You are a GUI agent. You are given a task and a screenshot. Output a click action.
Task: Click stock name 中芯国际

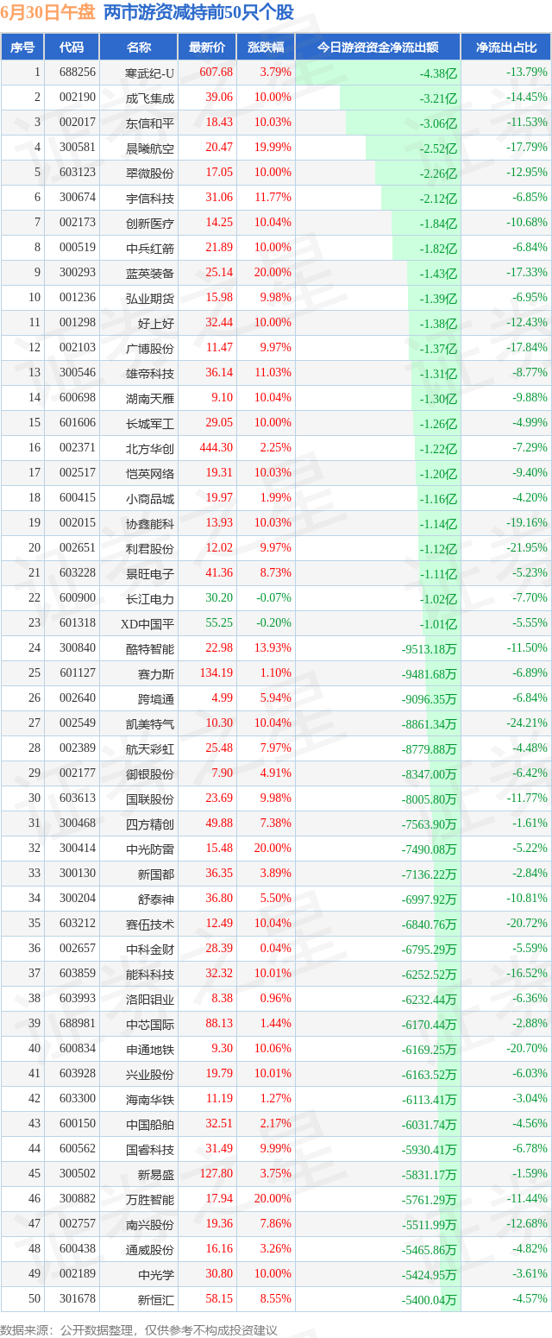pyautogui.click(x=149, y=1024)
